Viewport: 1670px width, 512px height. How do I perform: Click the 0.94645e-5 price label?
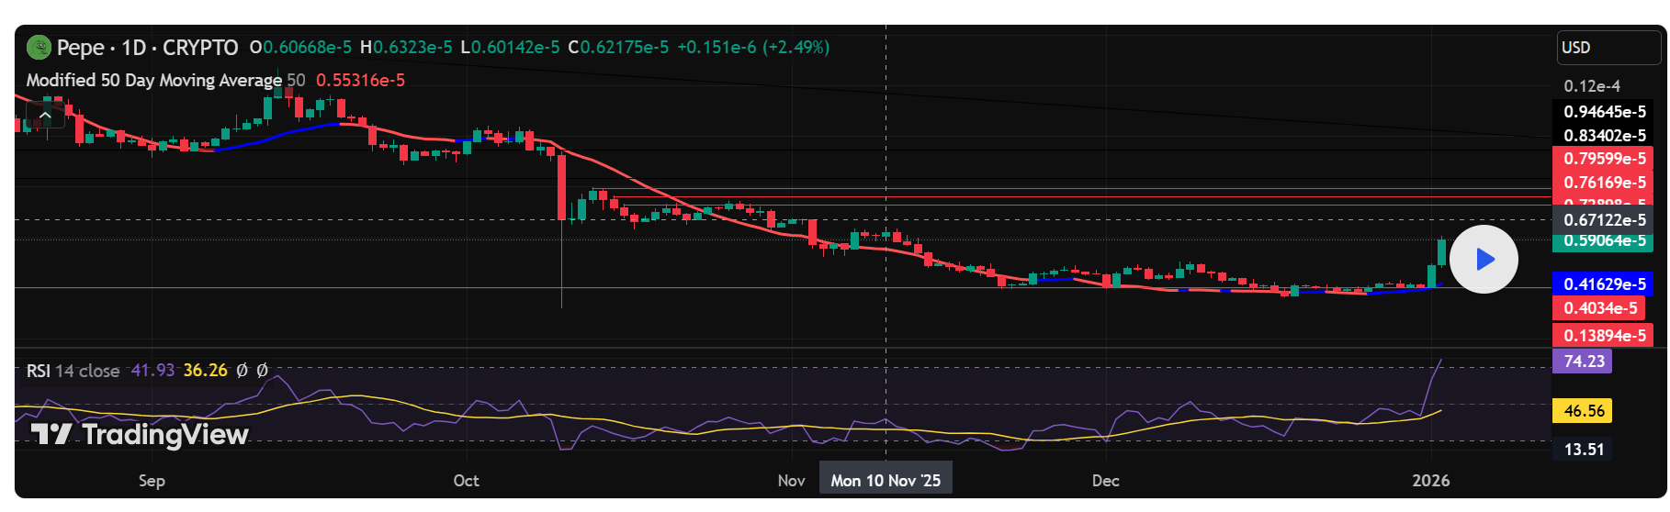pyautogui.click(x=1605, y=112)
